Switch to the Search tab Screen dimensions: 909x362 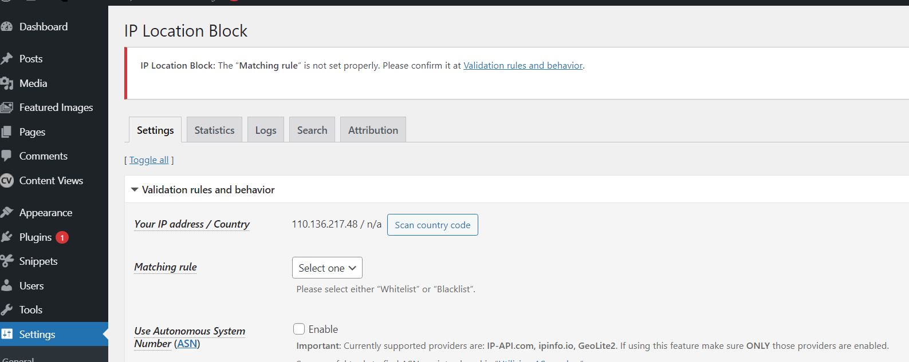312,130
